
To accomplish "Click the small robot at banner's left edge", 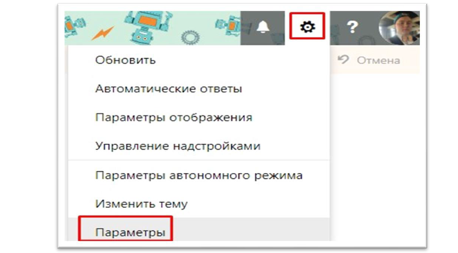I will pyautogui.click(x=74, y=27).
